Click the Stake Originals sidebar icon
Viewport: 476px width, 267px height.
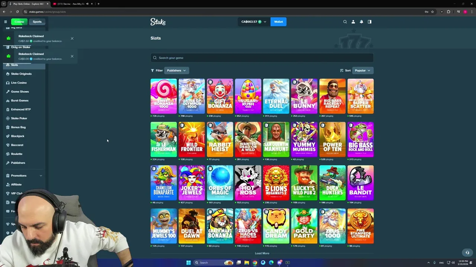[8, 74]
